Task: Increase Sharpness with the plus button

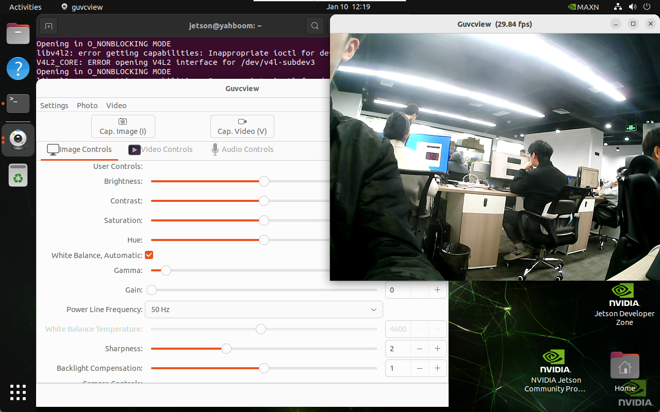Action: click(x=437, y=349)
